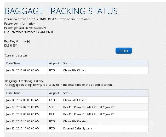Click the Date/Time header in Current Status table

tap(13, 63)
